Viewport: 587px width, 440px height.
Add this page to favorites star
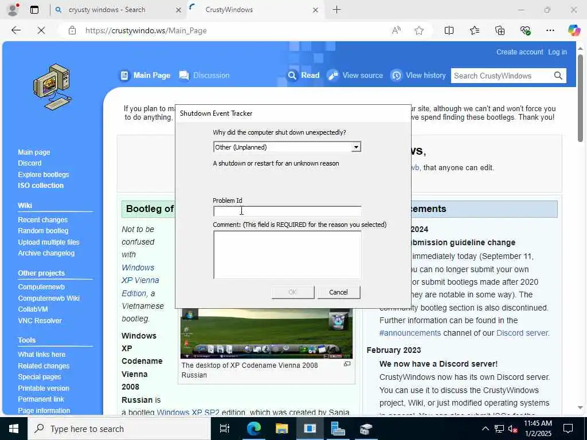click(419, 30)
